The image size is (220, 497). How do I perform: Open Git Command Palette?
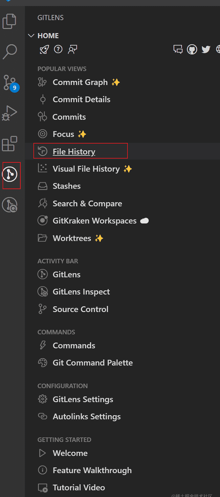coord(93,363)
